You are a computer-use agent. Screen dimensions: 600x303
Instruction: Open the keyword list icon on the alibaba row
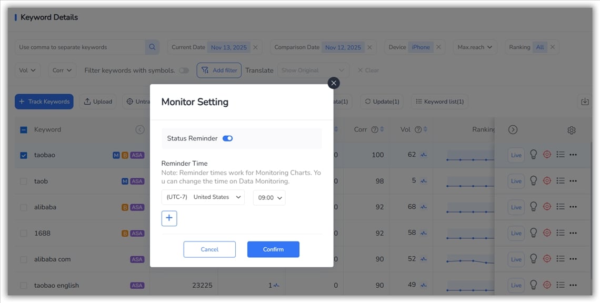561,207
